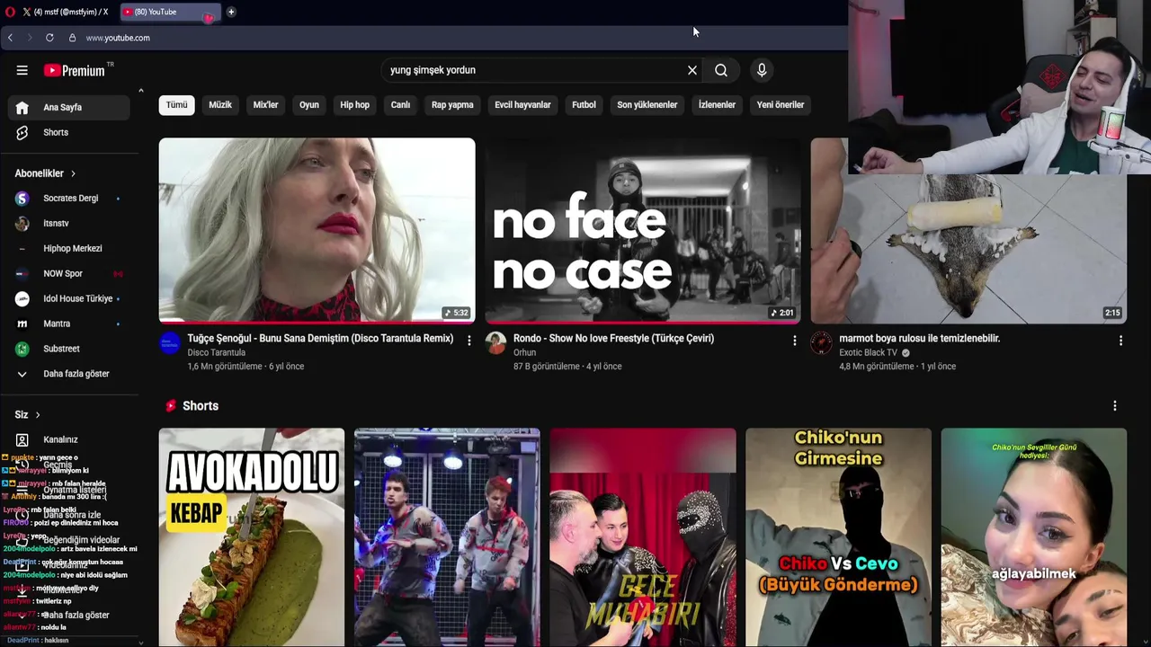The image size is (1151, 647).
Task: Open the Gece Muhabiri short
Action: (643, 537)
